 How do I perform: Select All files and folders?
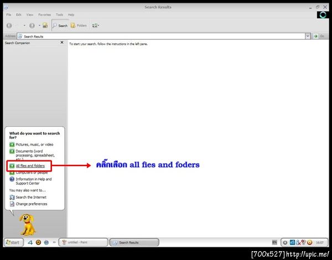tap(30, 166)
